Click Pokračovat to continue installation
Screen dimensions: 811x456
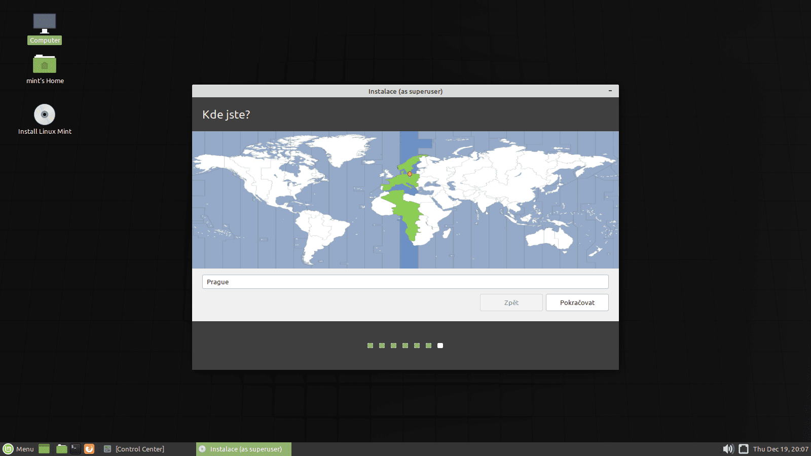click(x=577, y=302)
